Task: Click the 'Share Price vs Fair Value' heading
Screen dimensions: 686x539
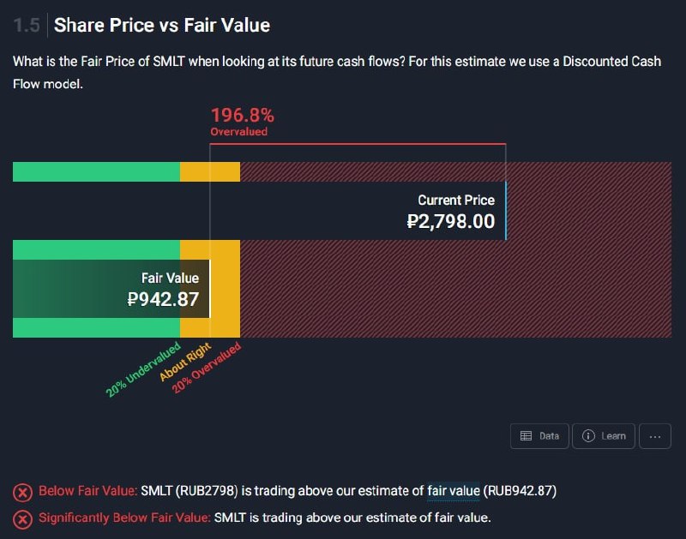Action: (162, 25)
